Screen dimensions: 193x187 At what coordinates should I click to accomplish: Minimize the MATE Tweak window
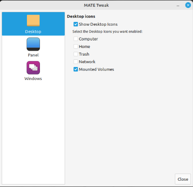coord(178,5)
